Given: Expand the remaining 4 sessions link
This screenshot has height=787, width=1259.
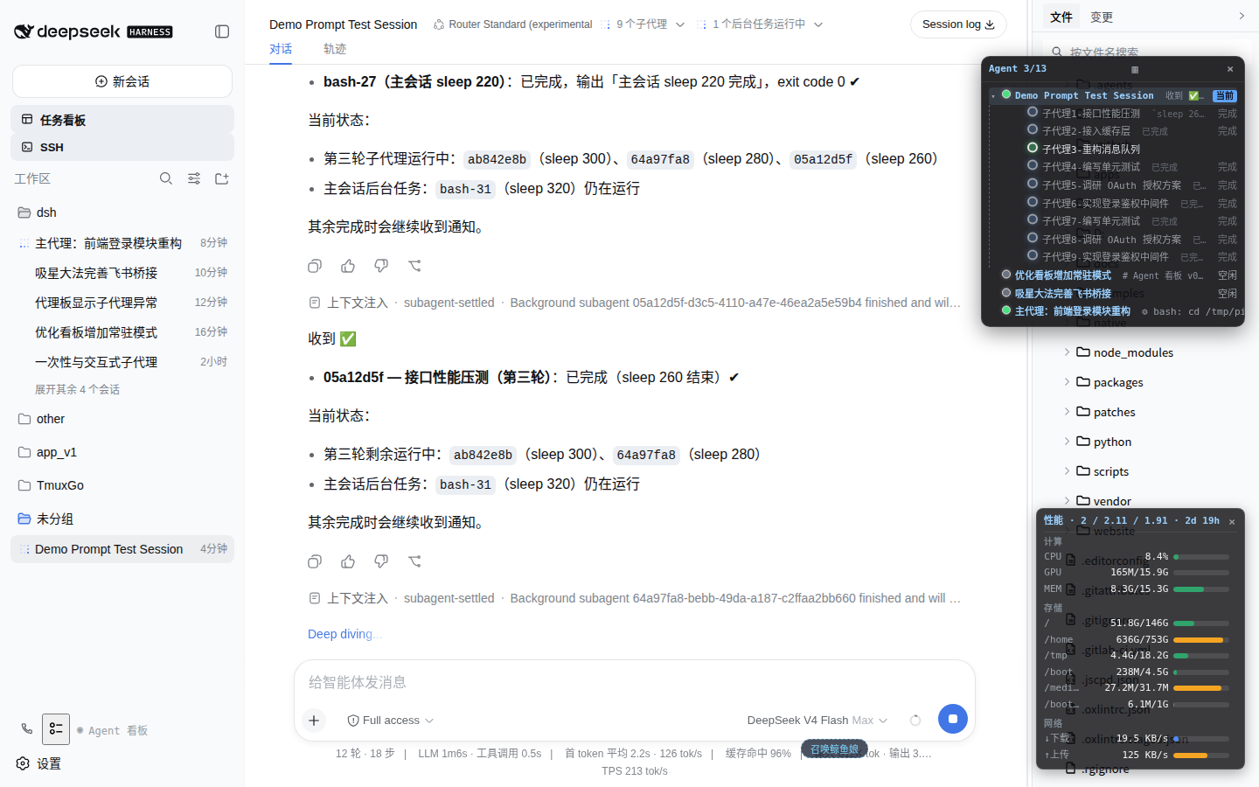Looking at the screenshot, I should pos(77,389).
